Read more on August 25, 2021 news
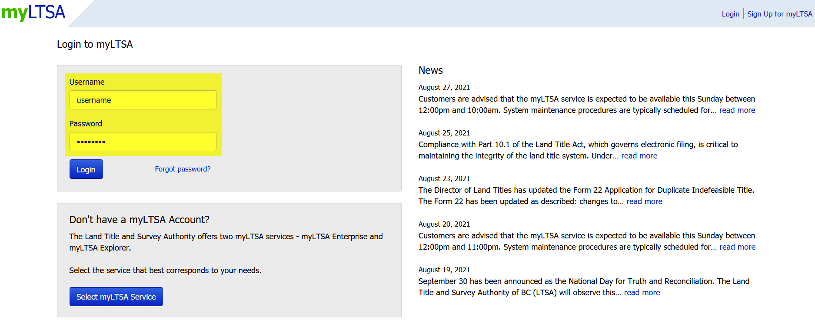This screenshot has width=815, height=320. click(639, 156)
